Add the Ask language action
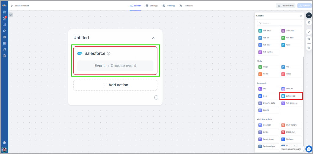The height and width of the screenshot is (154, 313). [x=291, y=103]
